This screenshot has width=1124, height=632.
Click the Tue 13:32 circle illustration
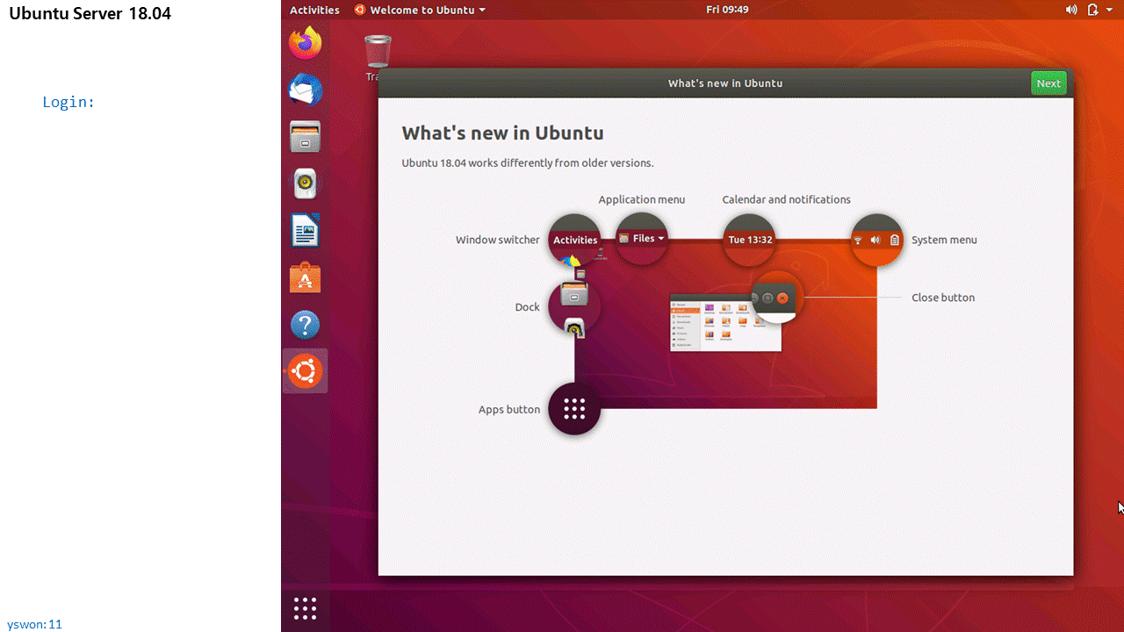[749, 240]
